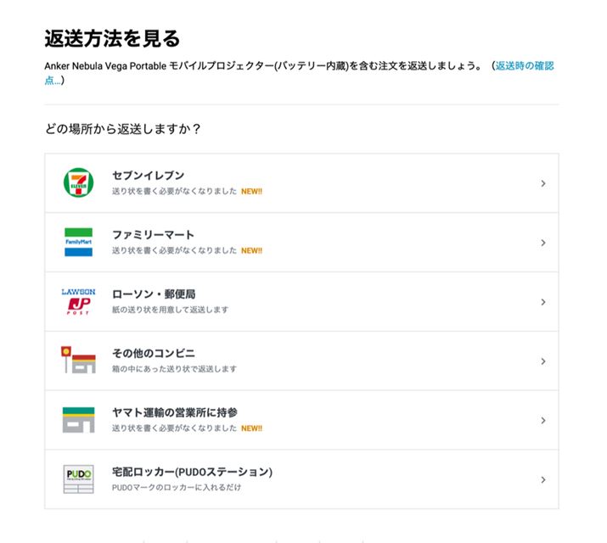Select ヤマト運輸の営業所に持参 option

(x=174, y=412)
